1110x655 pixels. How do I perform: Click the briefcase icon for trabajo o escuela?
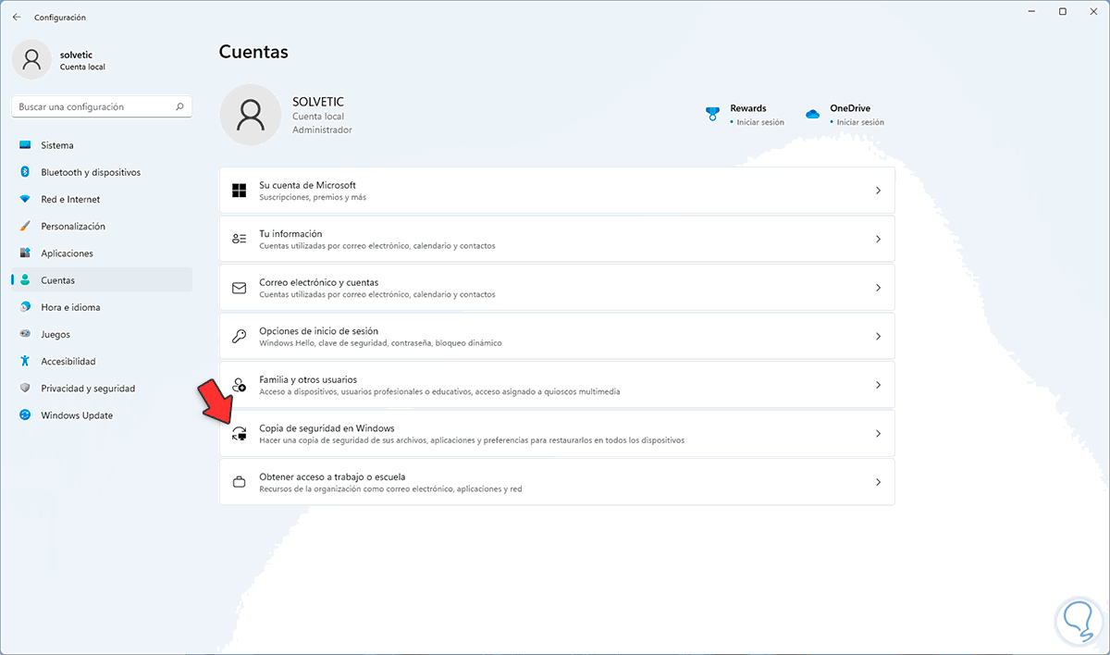coord(239,482)
